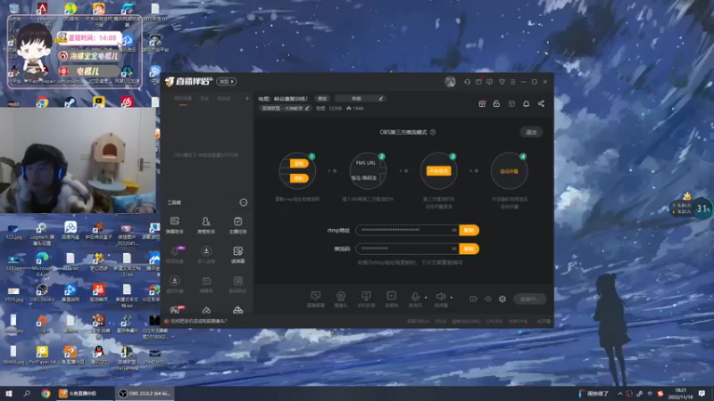714x401 pixels.
Task: Open the phone-as-webcam help link at bottom
Action: click(x=199, y=321)
